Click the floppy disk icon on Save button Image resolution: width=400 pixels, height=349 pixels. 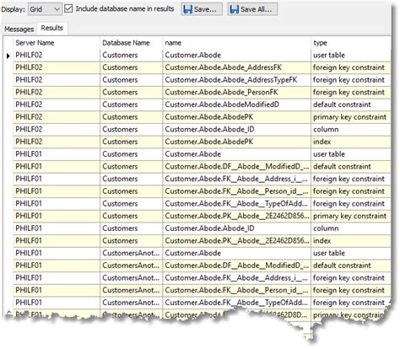(187, 9)
